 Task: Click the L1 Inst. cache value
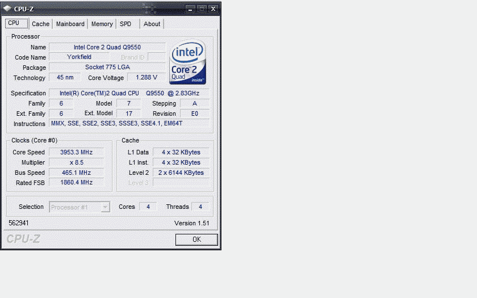(x=181, y=162)
